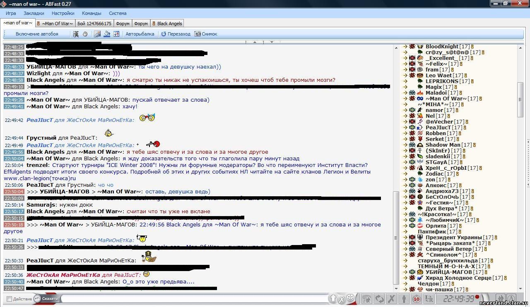Open the smiley picker next to input

coord(351,298)
